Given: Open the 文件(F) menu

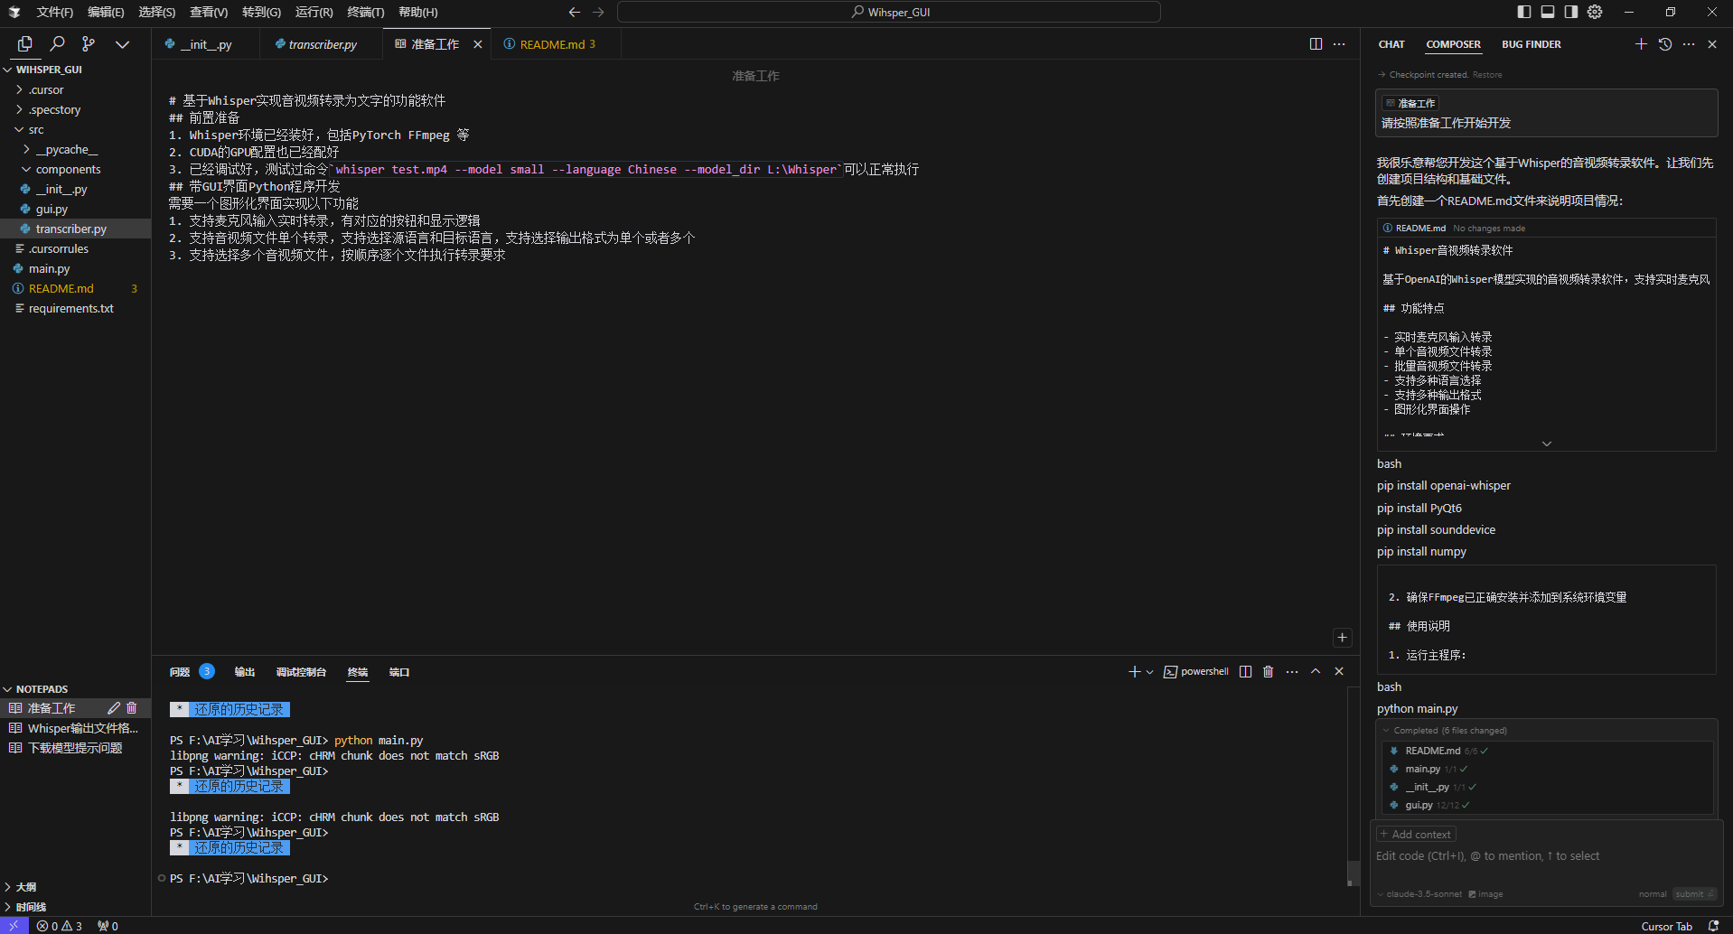Looking at the screenshot, I should tap(54, 12).
